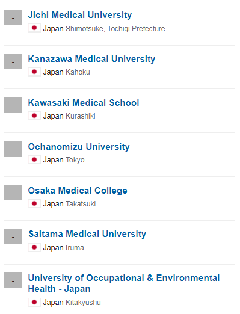
Task: Click gray rank box next to Kawasaki Medical School
Action: coord(13,105)
